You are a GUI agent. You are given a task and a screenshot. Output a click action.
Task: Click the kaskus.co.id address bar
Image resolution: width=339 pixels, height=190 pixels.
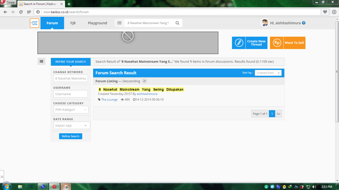click(181, 12)
